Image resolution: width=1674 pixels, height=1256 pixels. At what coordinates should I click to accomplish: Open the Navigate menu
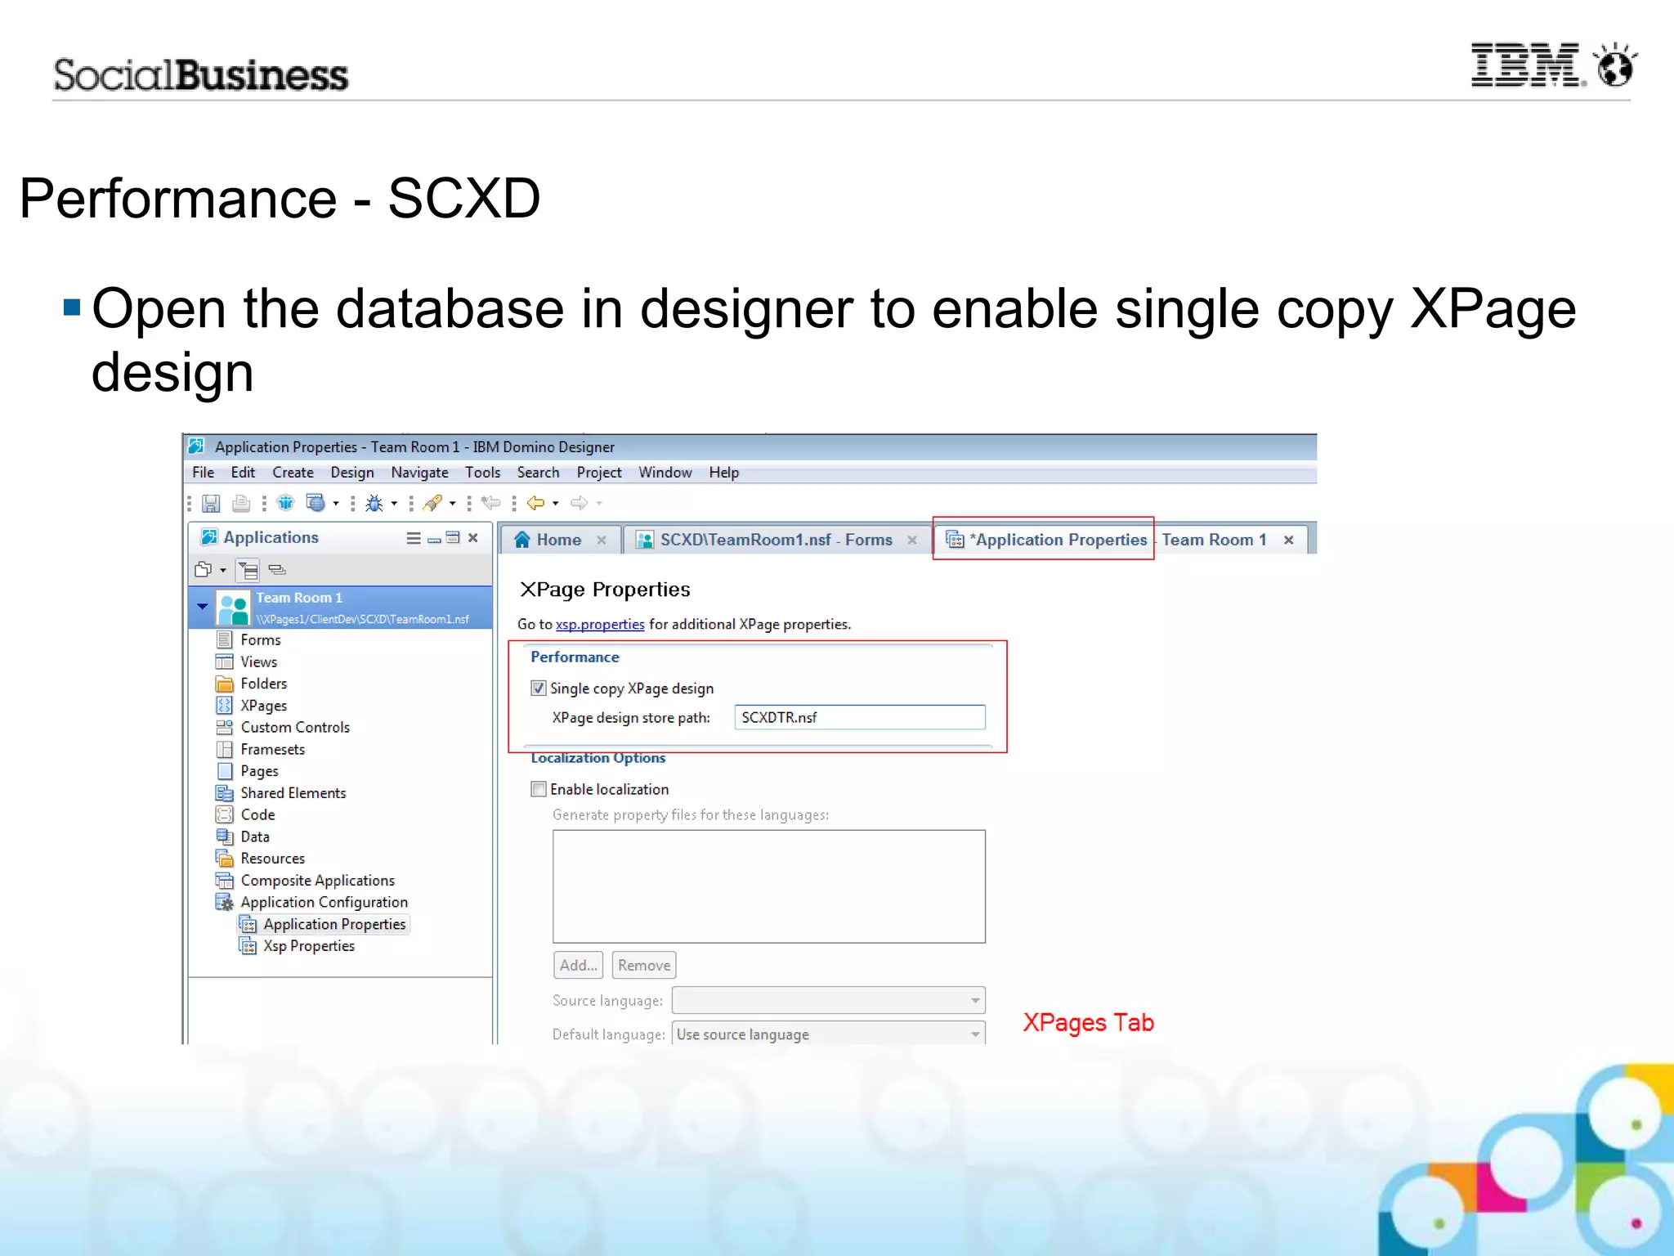pyautogui.click(x=419, y=473)
